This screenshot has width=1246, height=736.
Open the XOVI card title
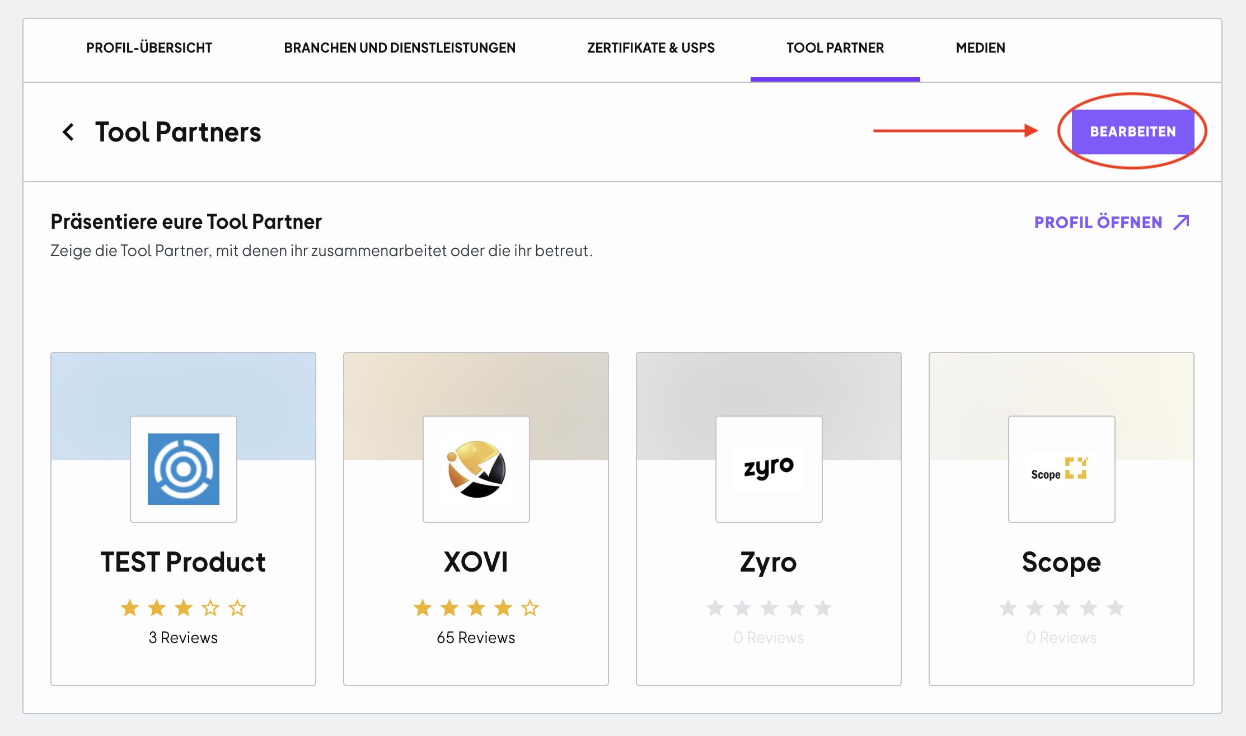click(476, 562)
